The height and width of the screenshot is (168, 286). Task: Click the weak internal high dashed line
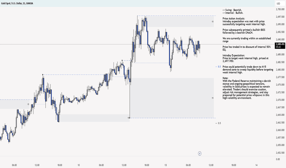point(176,16)
